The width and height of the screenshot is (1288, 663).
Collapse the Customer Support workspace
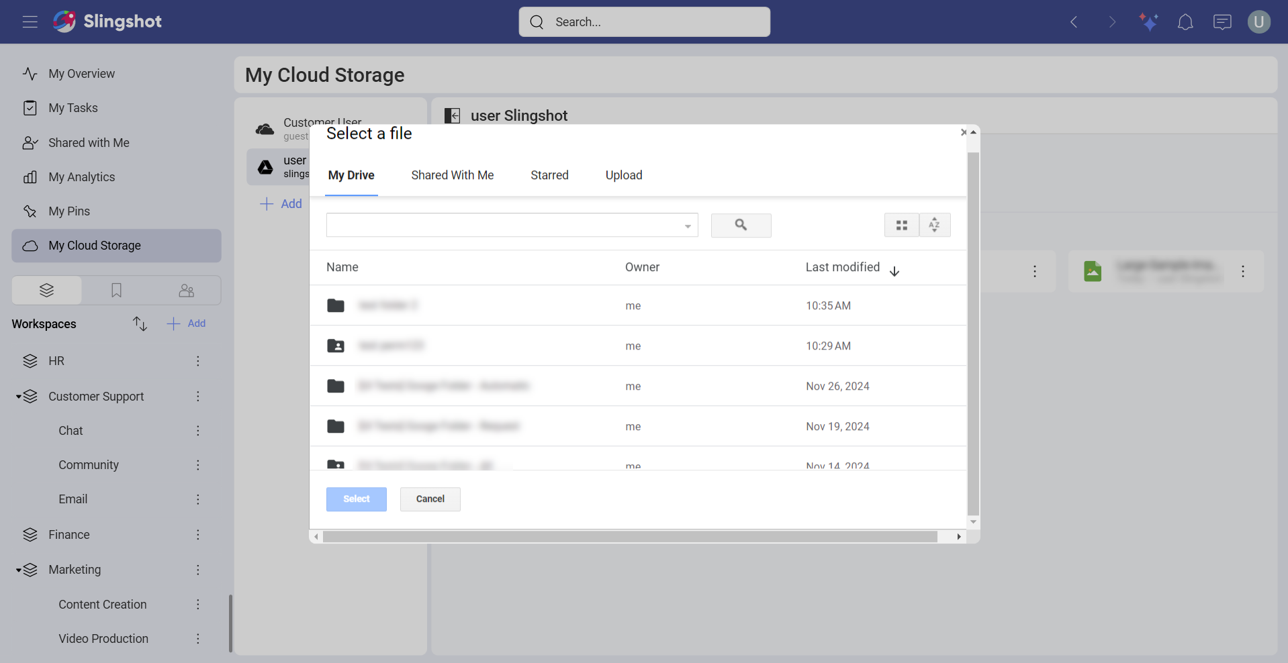pos(19,396)
